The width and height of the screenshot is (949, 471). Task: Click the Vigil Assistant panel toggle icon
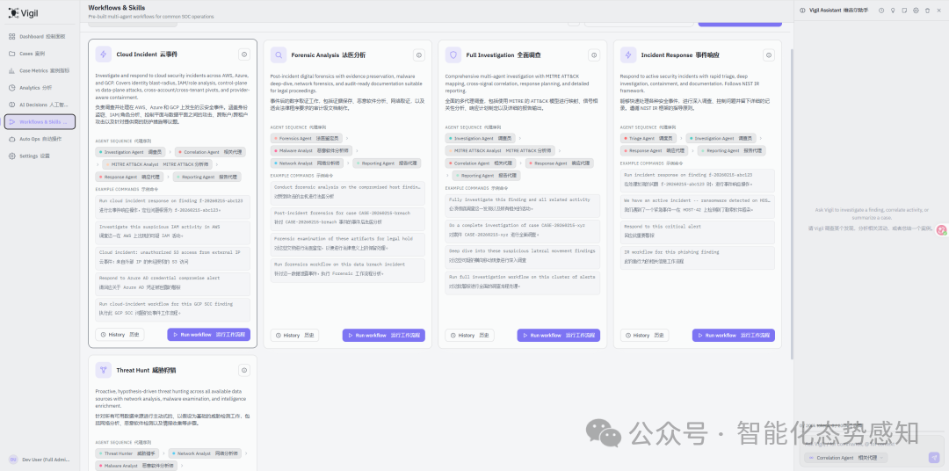tap(802, 11)
